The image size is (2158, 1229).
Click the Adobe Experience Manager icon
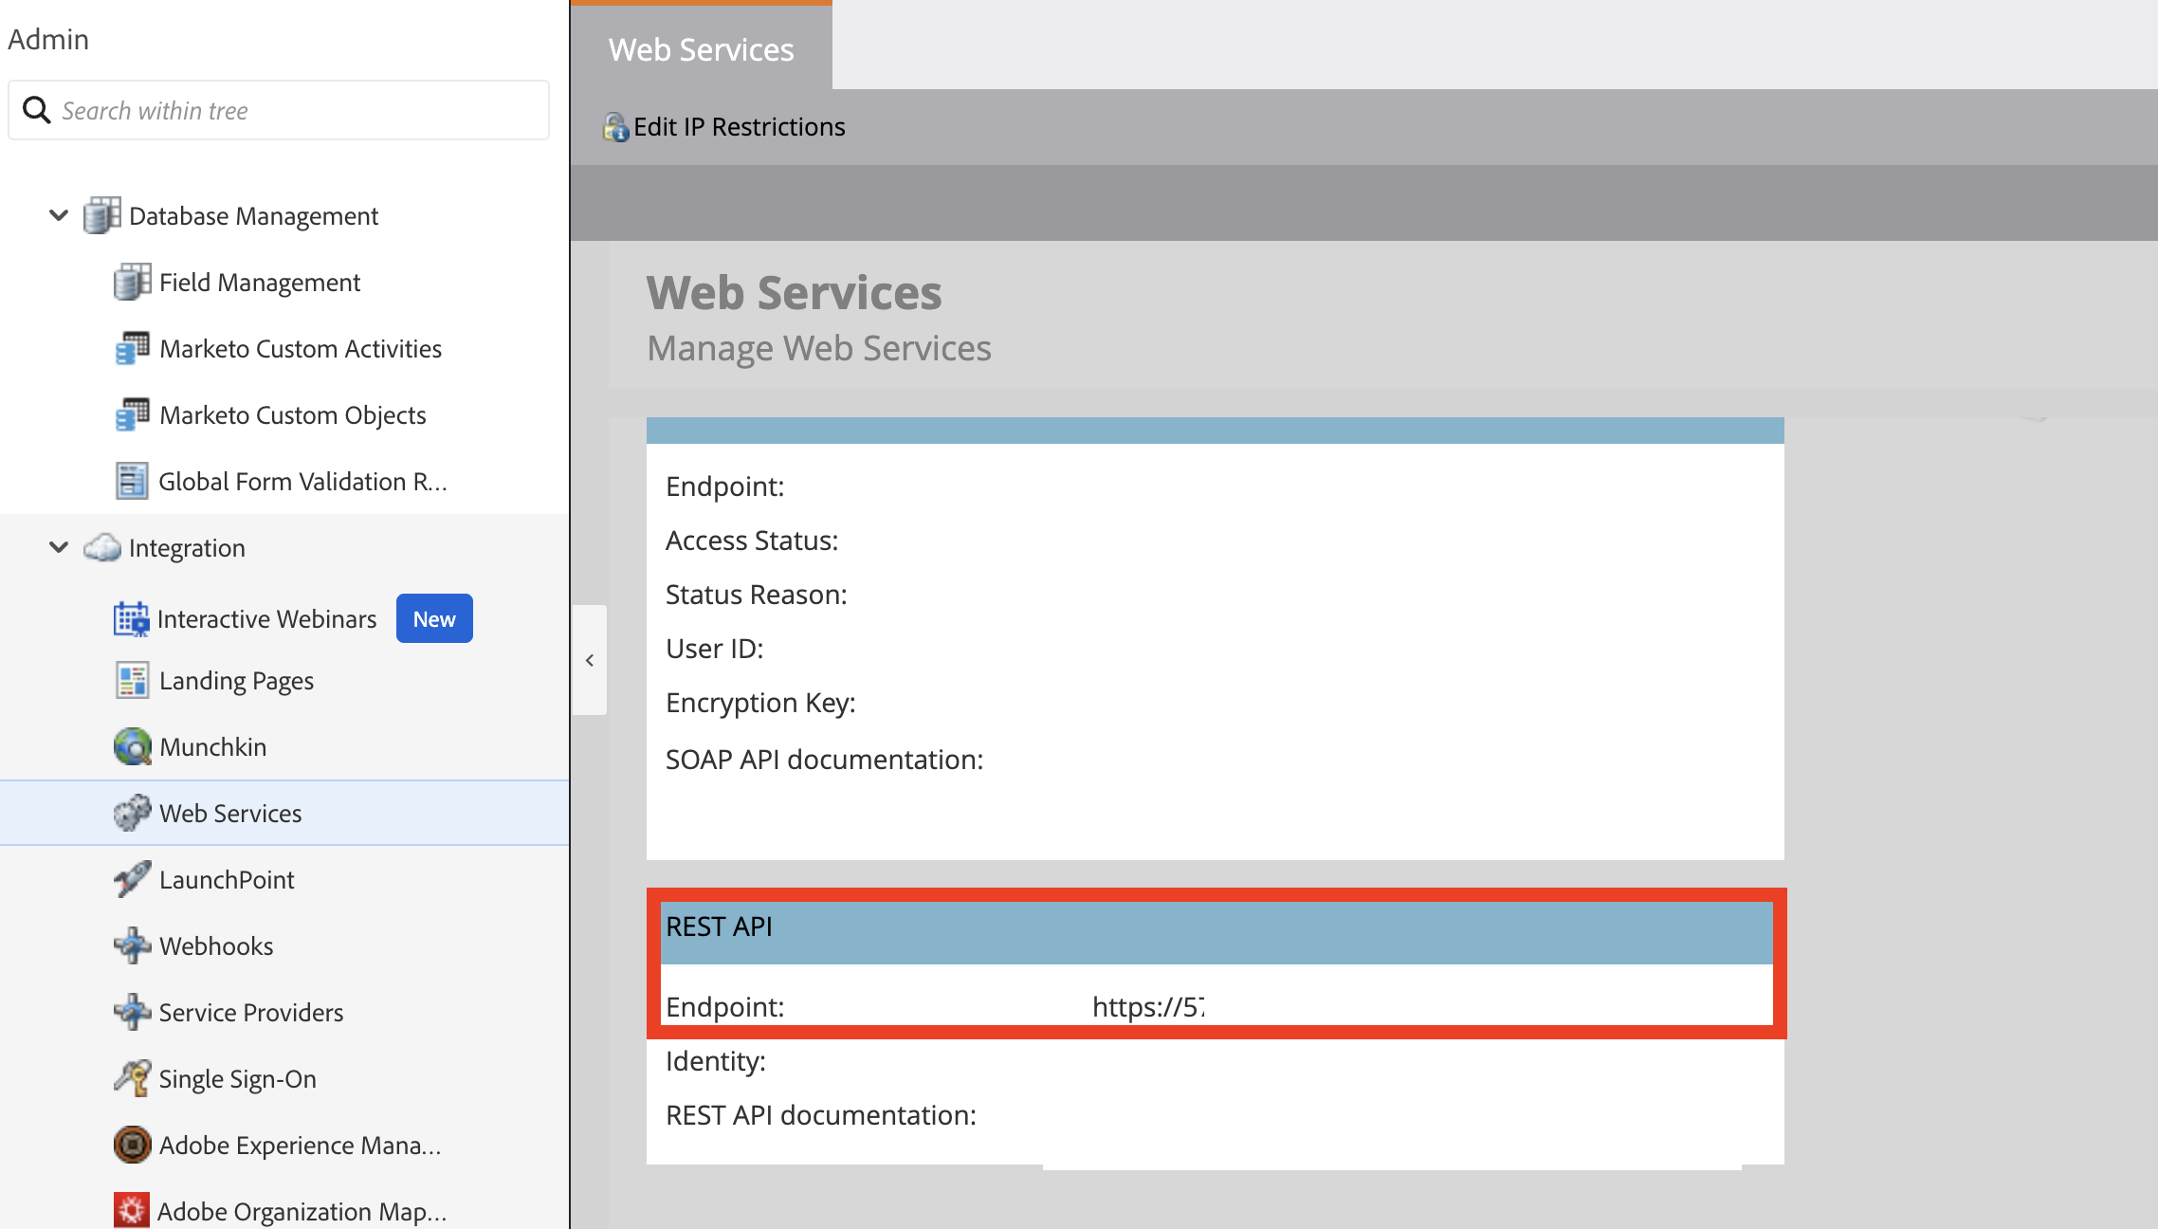(x=132, y=1145)
